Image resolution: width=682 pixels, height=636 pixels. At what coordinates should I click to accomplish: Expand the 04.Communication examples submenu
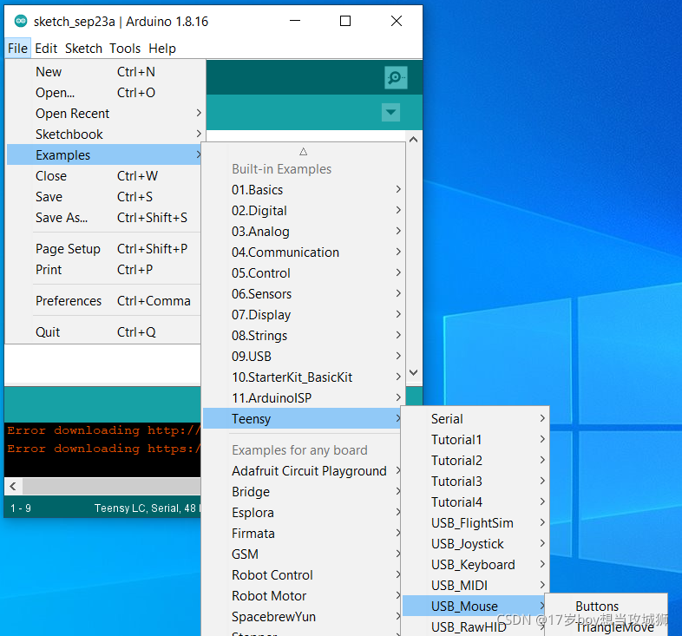[x=303, y=252]
